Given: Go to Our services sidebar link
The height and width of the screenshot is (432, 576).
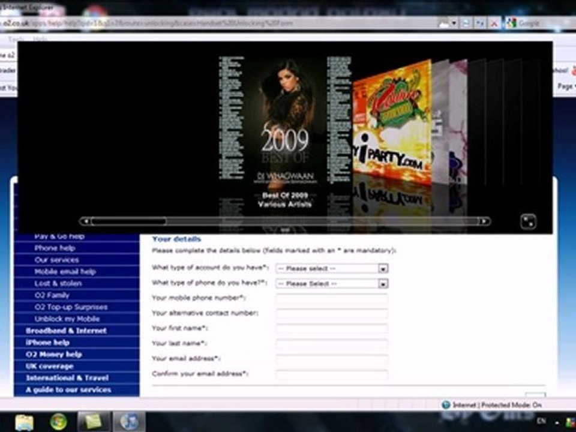Looking at the screenshot, I should pyautogui.click(x=56, y=260).
